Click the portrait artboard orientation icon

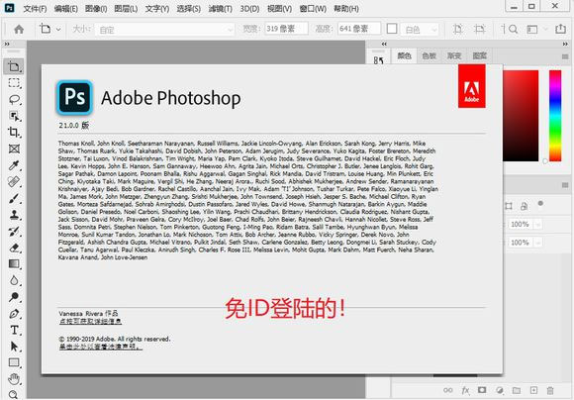click(457, 29)
